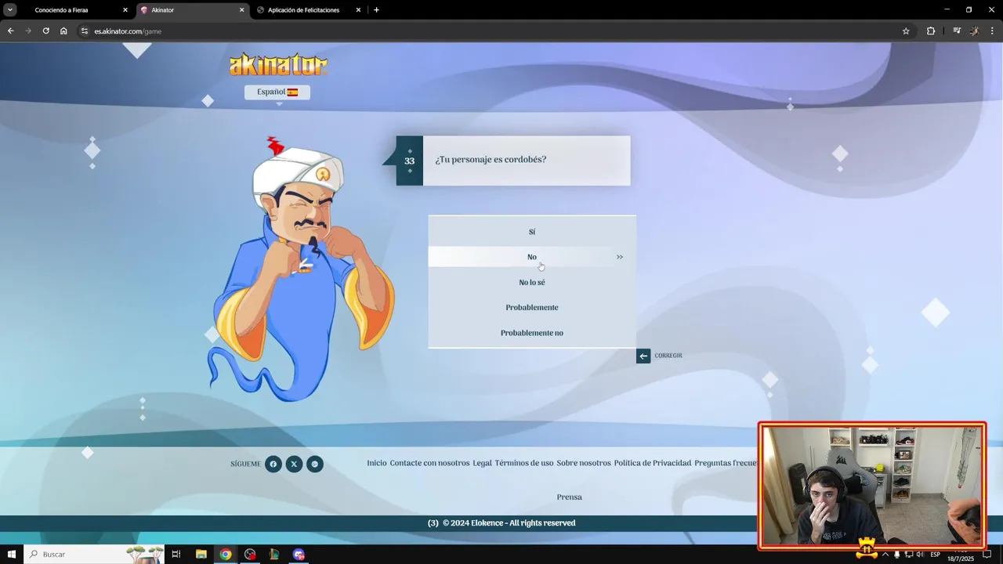Open File Explorer from taskbar

[x=201, y=554]
